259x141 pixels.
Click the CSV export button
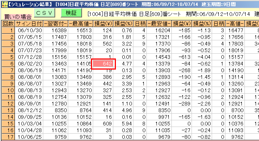44,13
